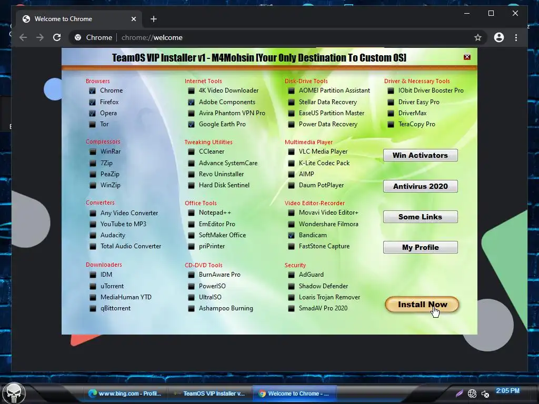Check VLC Media Player
The image size is (539, 404).
(291, 151)
